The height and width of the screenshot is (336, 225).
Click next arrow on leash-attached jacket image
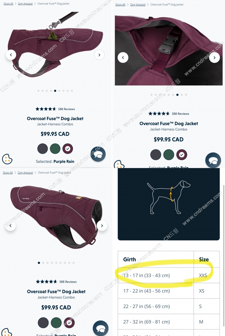click(99, 55)
